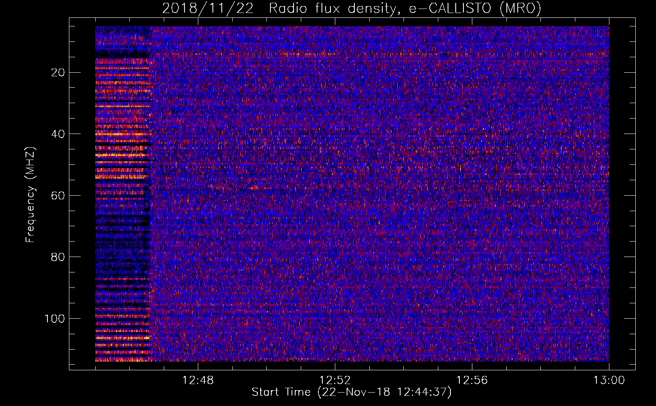Click the 80 MHz frequency tick label
Screen dimensions: 656x406
click(58, 257)
